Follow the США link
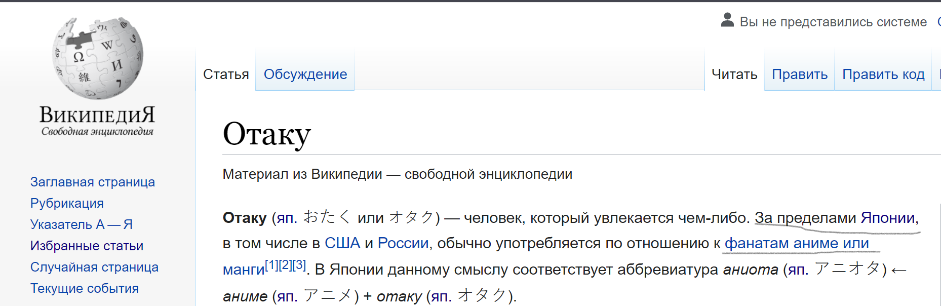941x306 pixels. [342, 243]
